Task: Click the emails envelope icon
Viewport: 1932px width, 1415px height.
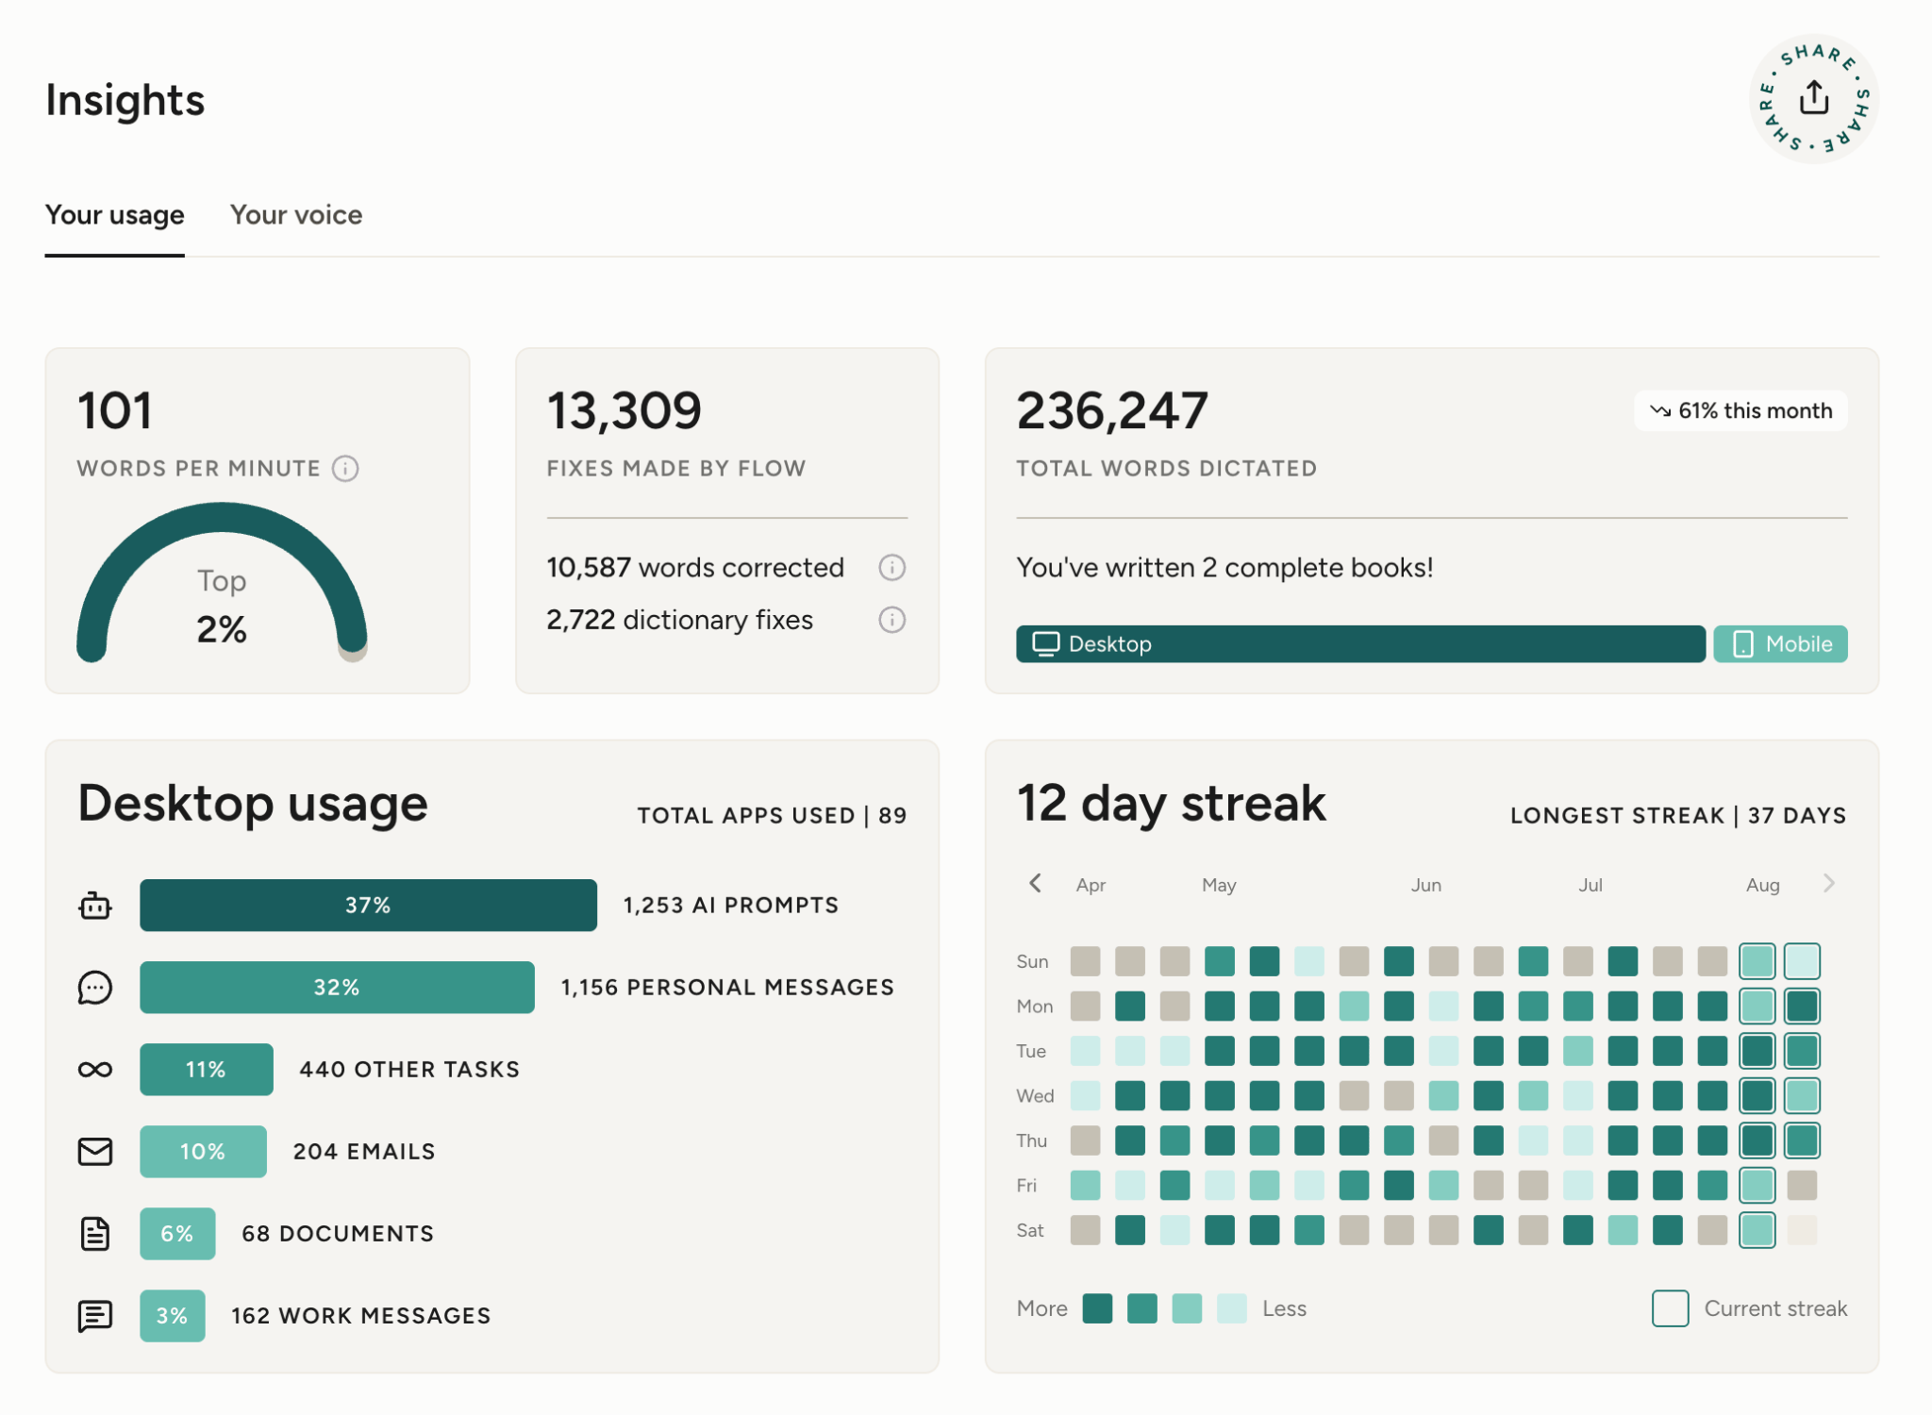Action: (x=94, y=1152)
